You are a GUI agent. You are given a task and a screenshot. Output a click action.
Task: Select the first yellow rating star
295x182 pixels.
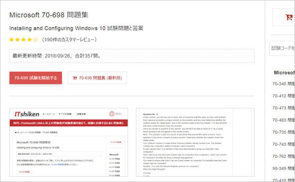(12, 39)
